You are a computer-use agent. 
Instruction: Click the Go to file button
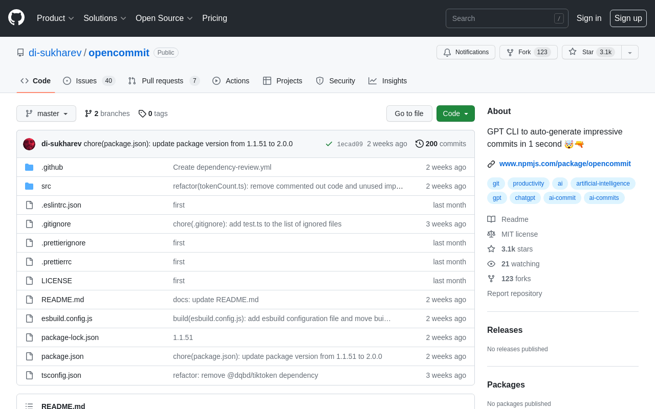click(409, 113)
